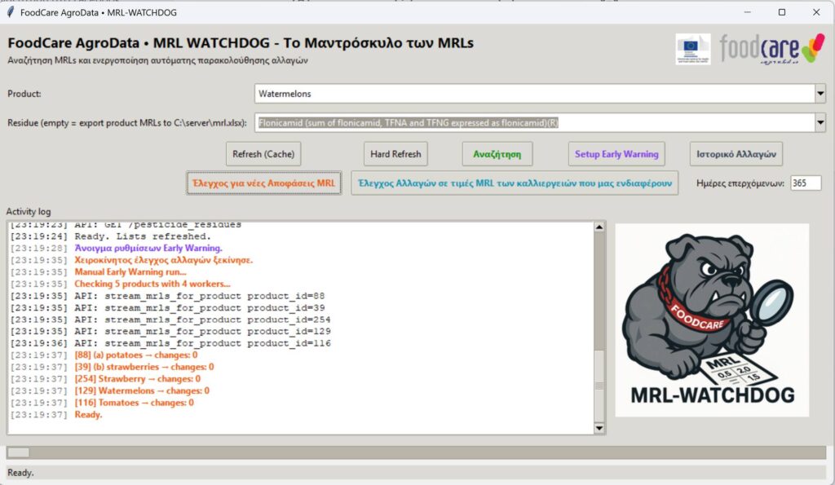Click the final orange 'Ready.' log line

(x=88, y=415)
